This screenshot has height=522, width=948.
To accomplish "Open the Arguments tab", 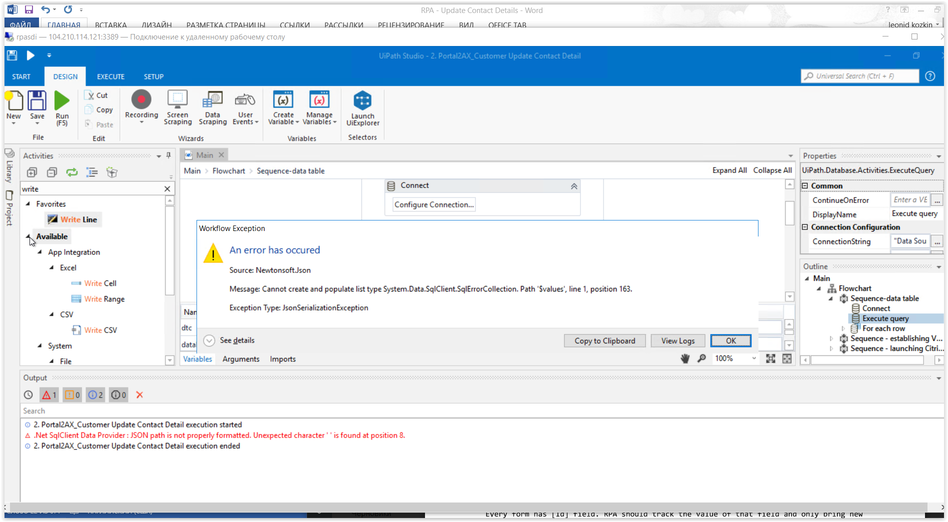I will tap(241, 359).
